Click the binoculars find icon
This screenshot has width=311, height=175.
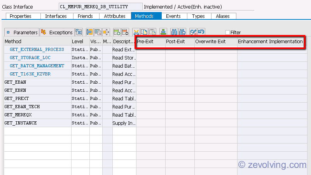tap(174, 32)
